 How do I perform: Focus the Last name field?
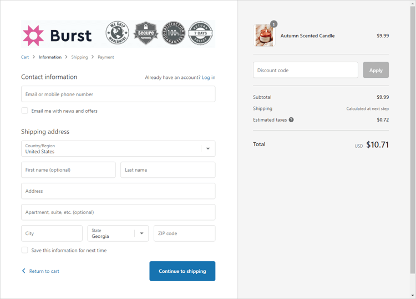tap(168, 170)
